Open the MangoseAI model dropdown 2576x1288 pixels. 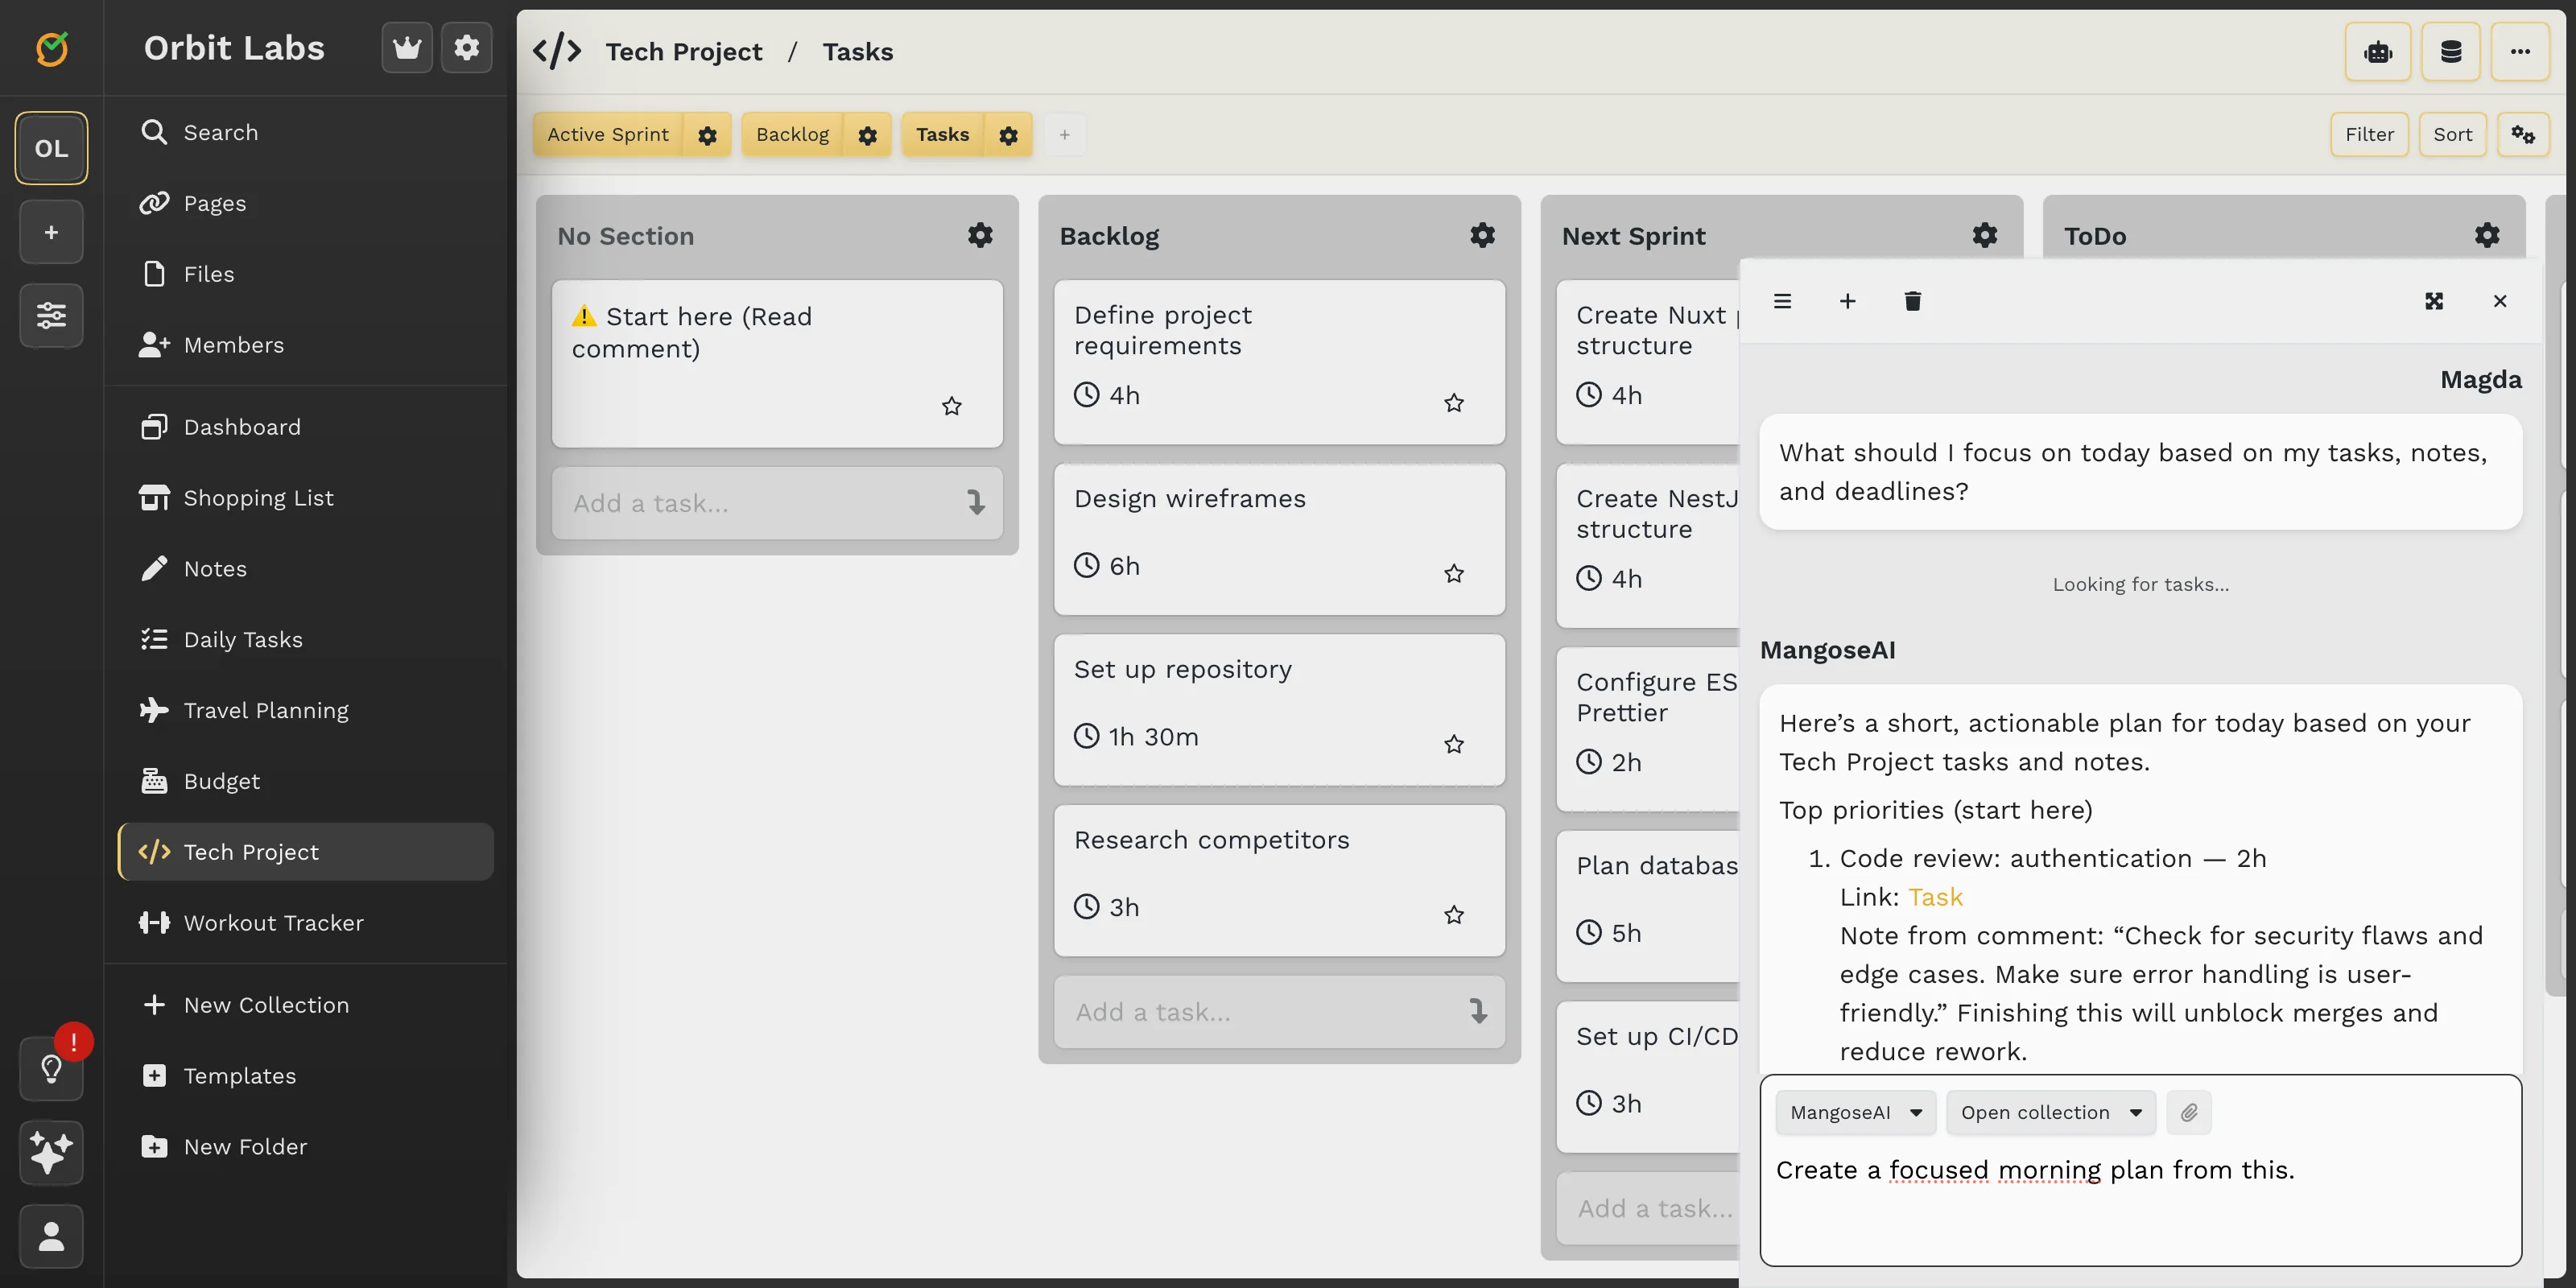[1855, 1112]
